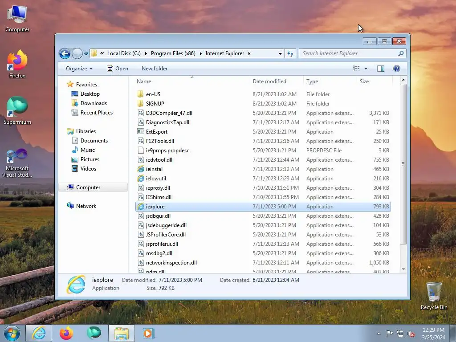Toggle the preview pane icon
This screenshot has width=456, height=342.
point(381,69)
